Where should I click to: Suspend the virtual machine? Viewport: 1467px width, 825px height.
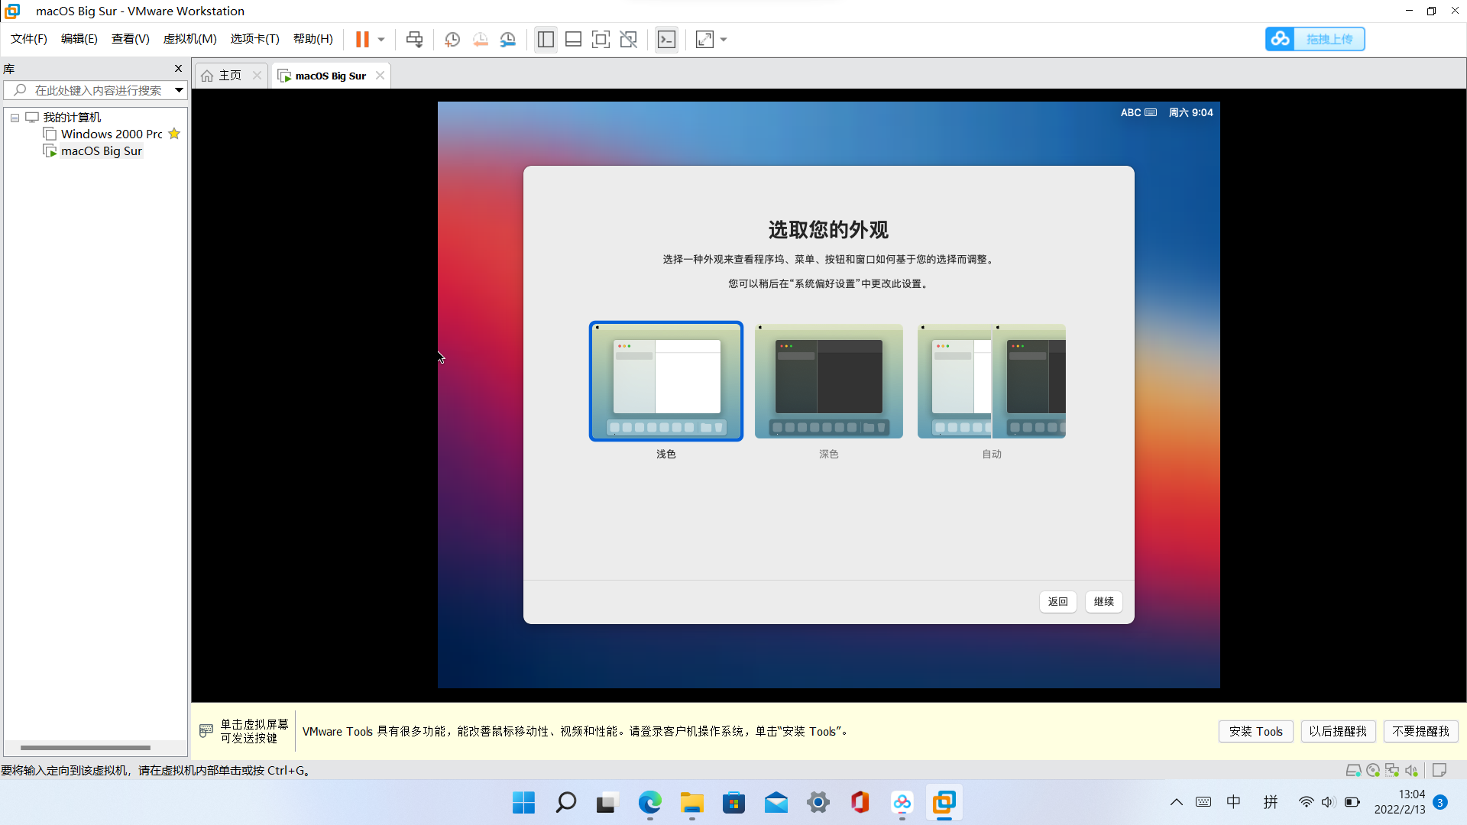[x=362, y=39]
